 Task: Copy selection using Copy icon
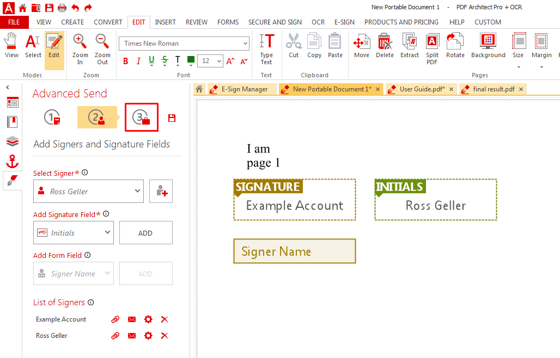pyautogui.click(x=314, y=45)
